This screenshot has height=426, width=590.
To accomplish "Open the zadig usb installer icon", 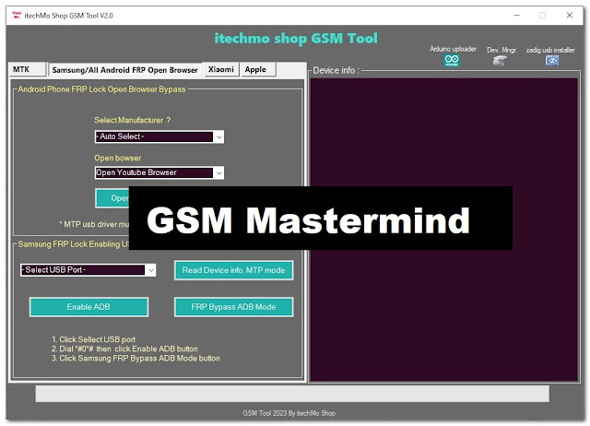I will (x=552, y=61).
